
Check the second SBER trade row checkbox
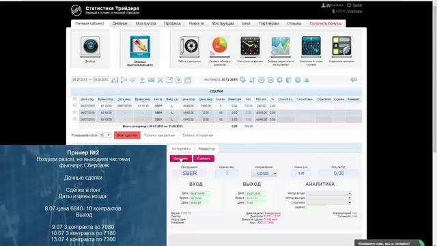click(74, 112)
